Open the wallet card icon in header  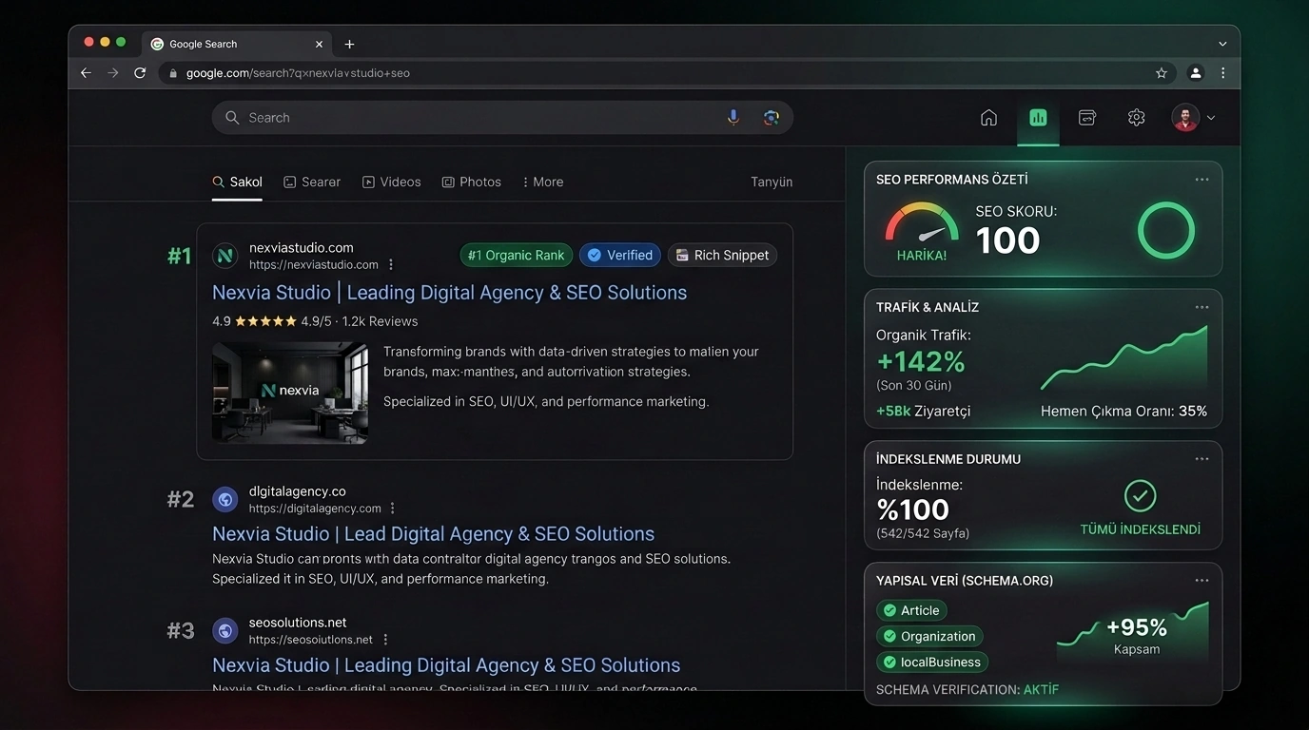1087,118
